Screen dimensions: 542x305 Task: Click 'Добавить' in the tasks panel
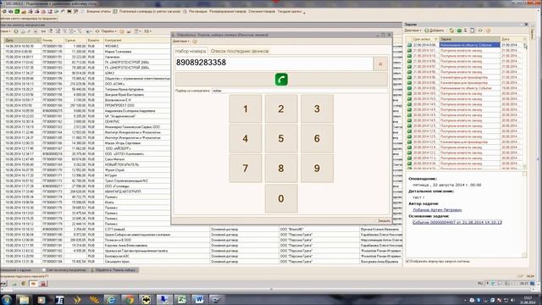tap(434, 30)
